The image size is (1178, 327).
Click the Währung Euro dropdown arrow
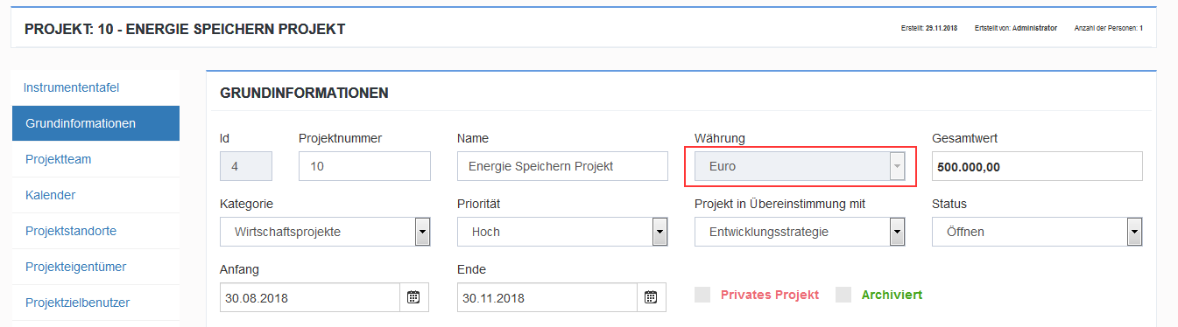[896, 166]
